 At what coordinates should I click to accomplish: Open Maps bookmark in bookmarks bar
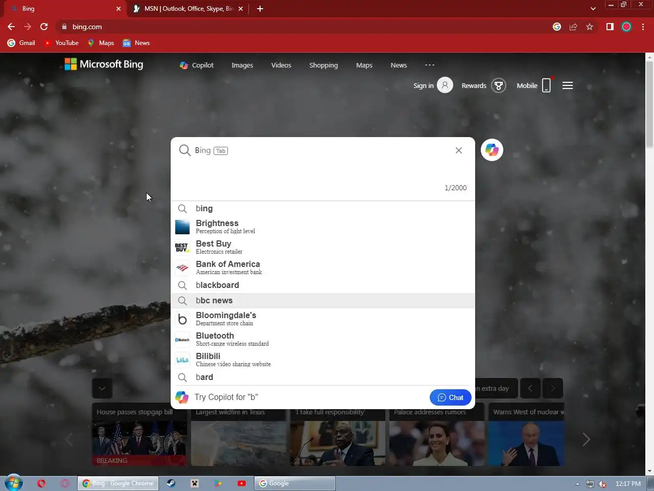coord(101,43)
